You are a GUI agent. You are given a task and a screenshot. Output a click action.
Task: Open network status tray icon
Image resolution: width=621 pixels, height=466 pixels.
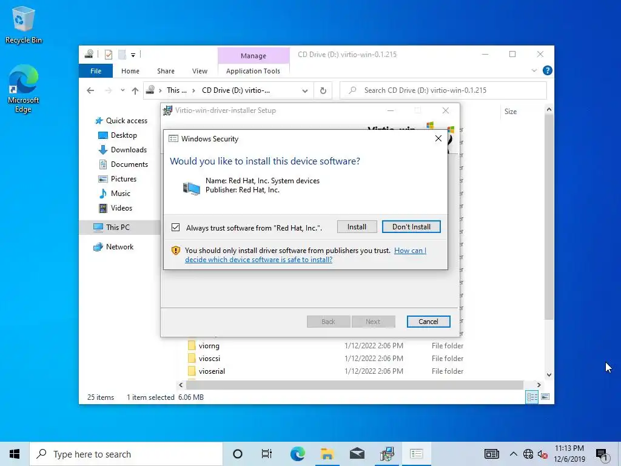[x=528, y=454]
